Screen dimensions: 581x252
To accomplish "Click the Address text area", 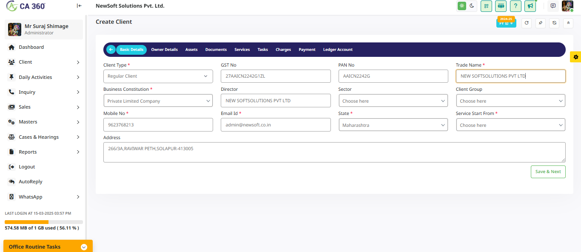I will click(x=334, y=152).
